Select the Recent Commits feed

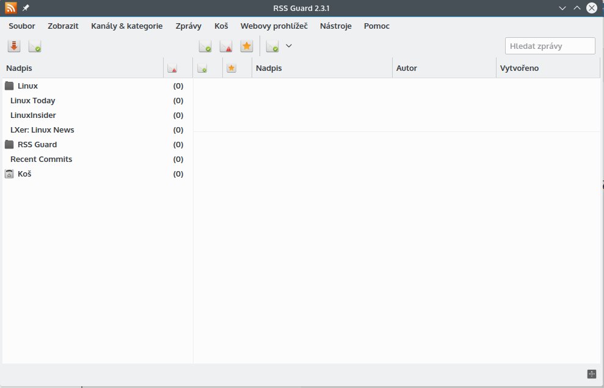click(x=41, y=159)
